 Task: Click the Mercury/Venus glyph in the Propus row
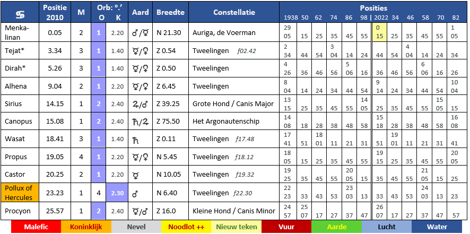[x=140, y=157]
